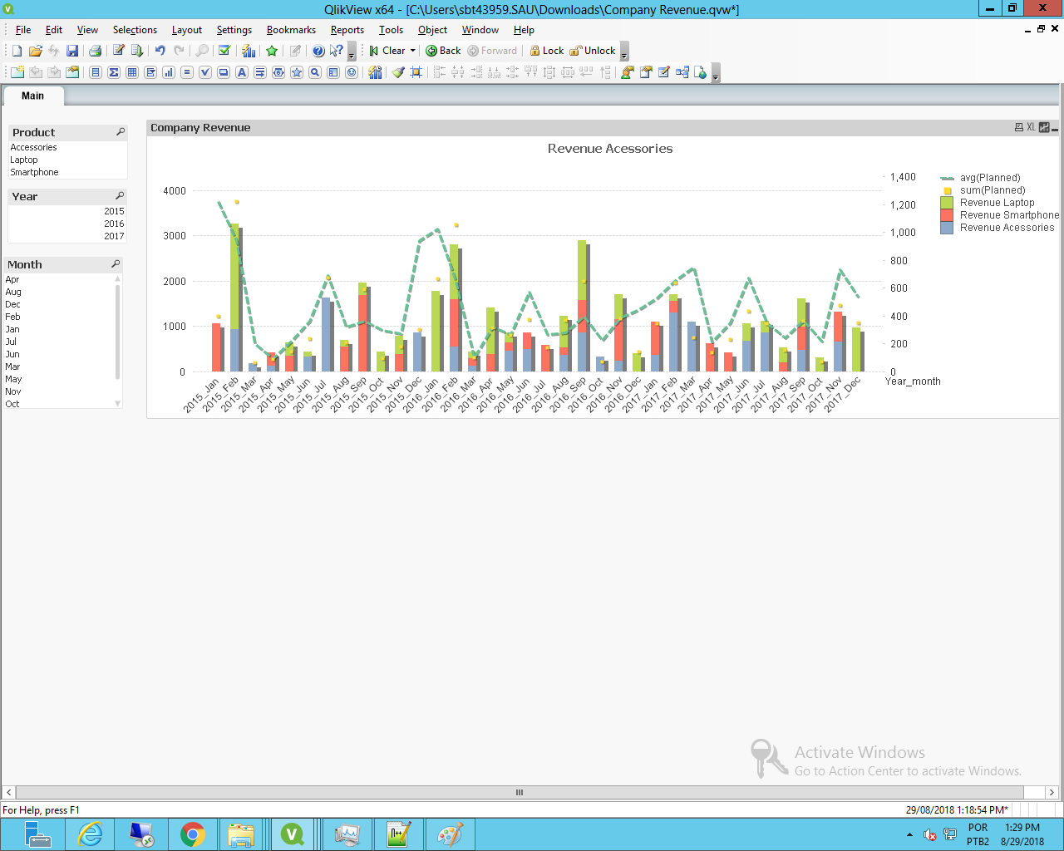Expand the Clear dropdown arrow
This screenshot has width=1064, height=851.
(412, 51)
